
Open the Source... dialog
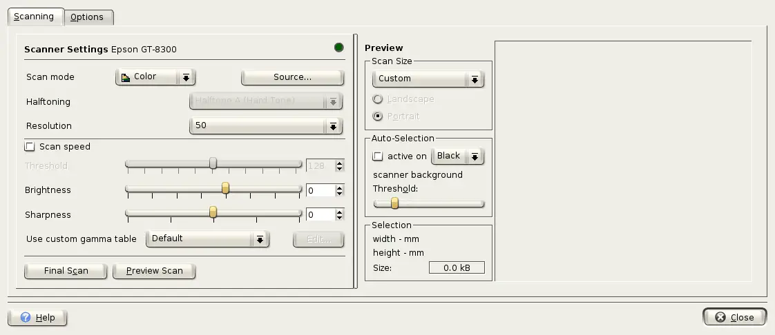[x=292, y=77]
